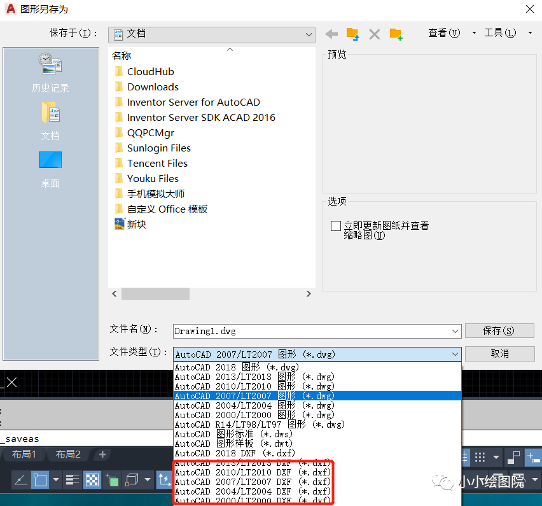Image resolution: width=542 pixels, height=506 pixels.
Task: Open the dropdown arrow beside snap mode
Action: tap(496, 457)
